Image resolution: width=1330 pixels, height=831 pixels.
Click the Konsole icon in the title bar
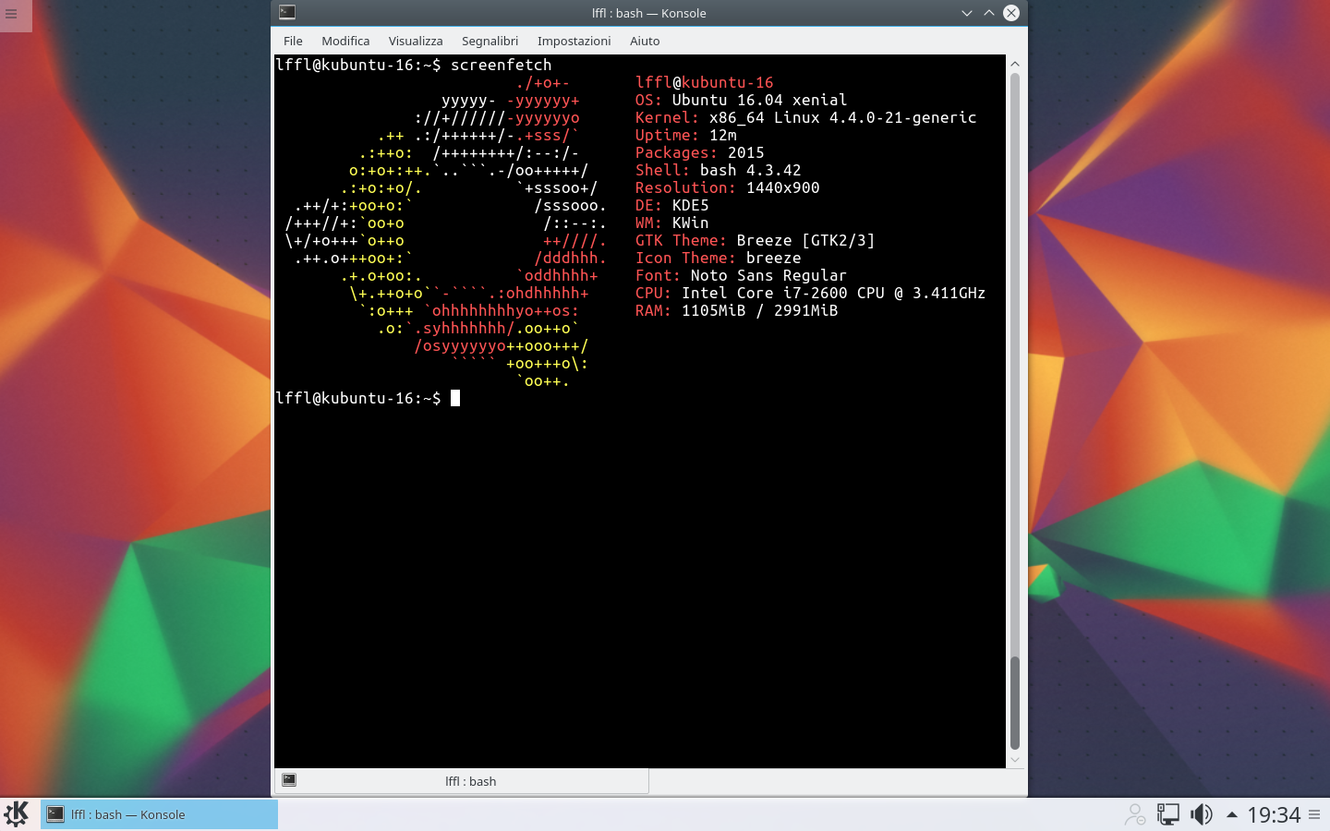pyautogui.click(x=287, y=13)
